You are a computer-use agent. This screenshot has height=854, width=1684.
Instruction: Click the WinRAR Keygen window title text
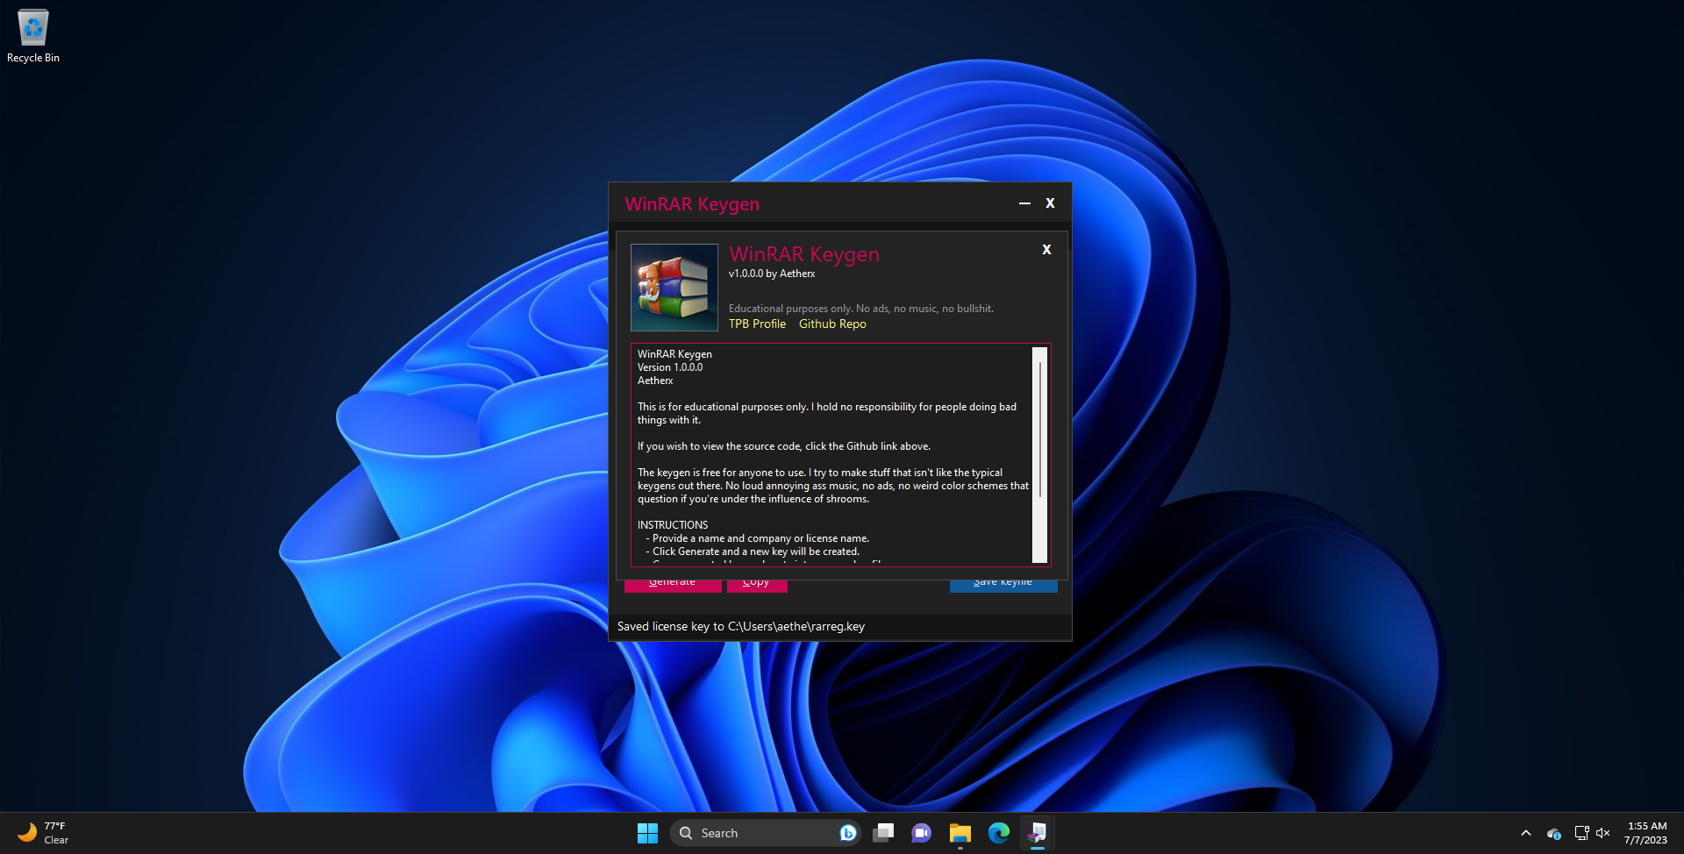point(692,204)
